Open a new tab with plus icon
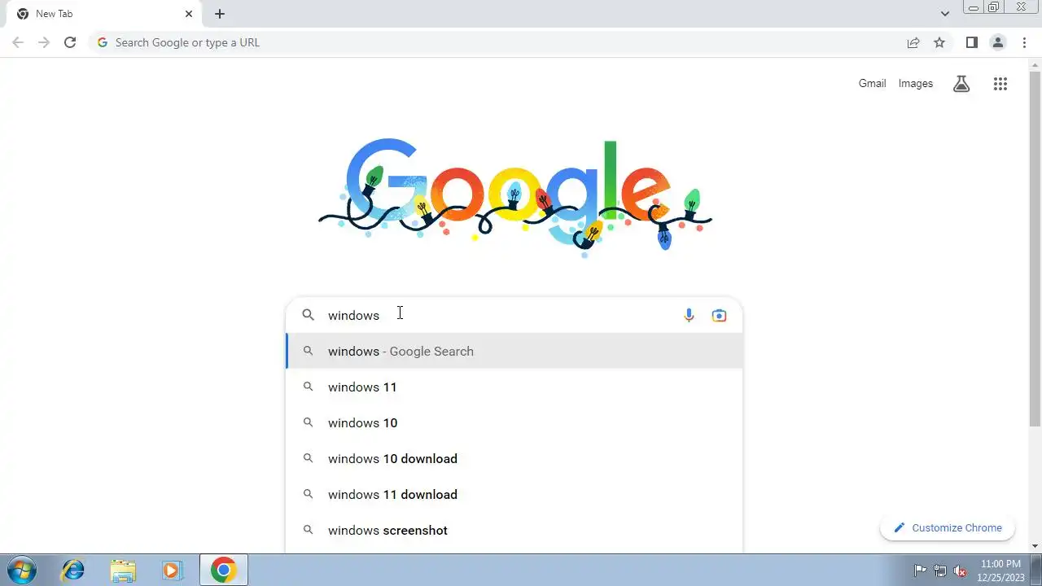The width and height of the screenshot is (1042, 586). [220, 14]
